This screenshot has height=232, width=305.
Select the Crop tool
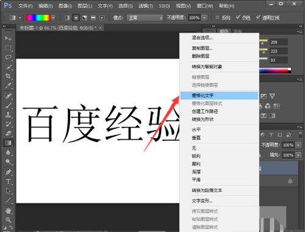point(8,76)
